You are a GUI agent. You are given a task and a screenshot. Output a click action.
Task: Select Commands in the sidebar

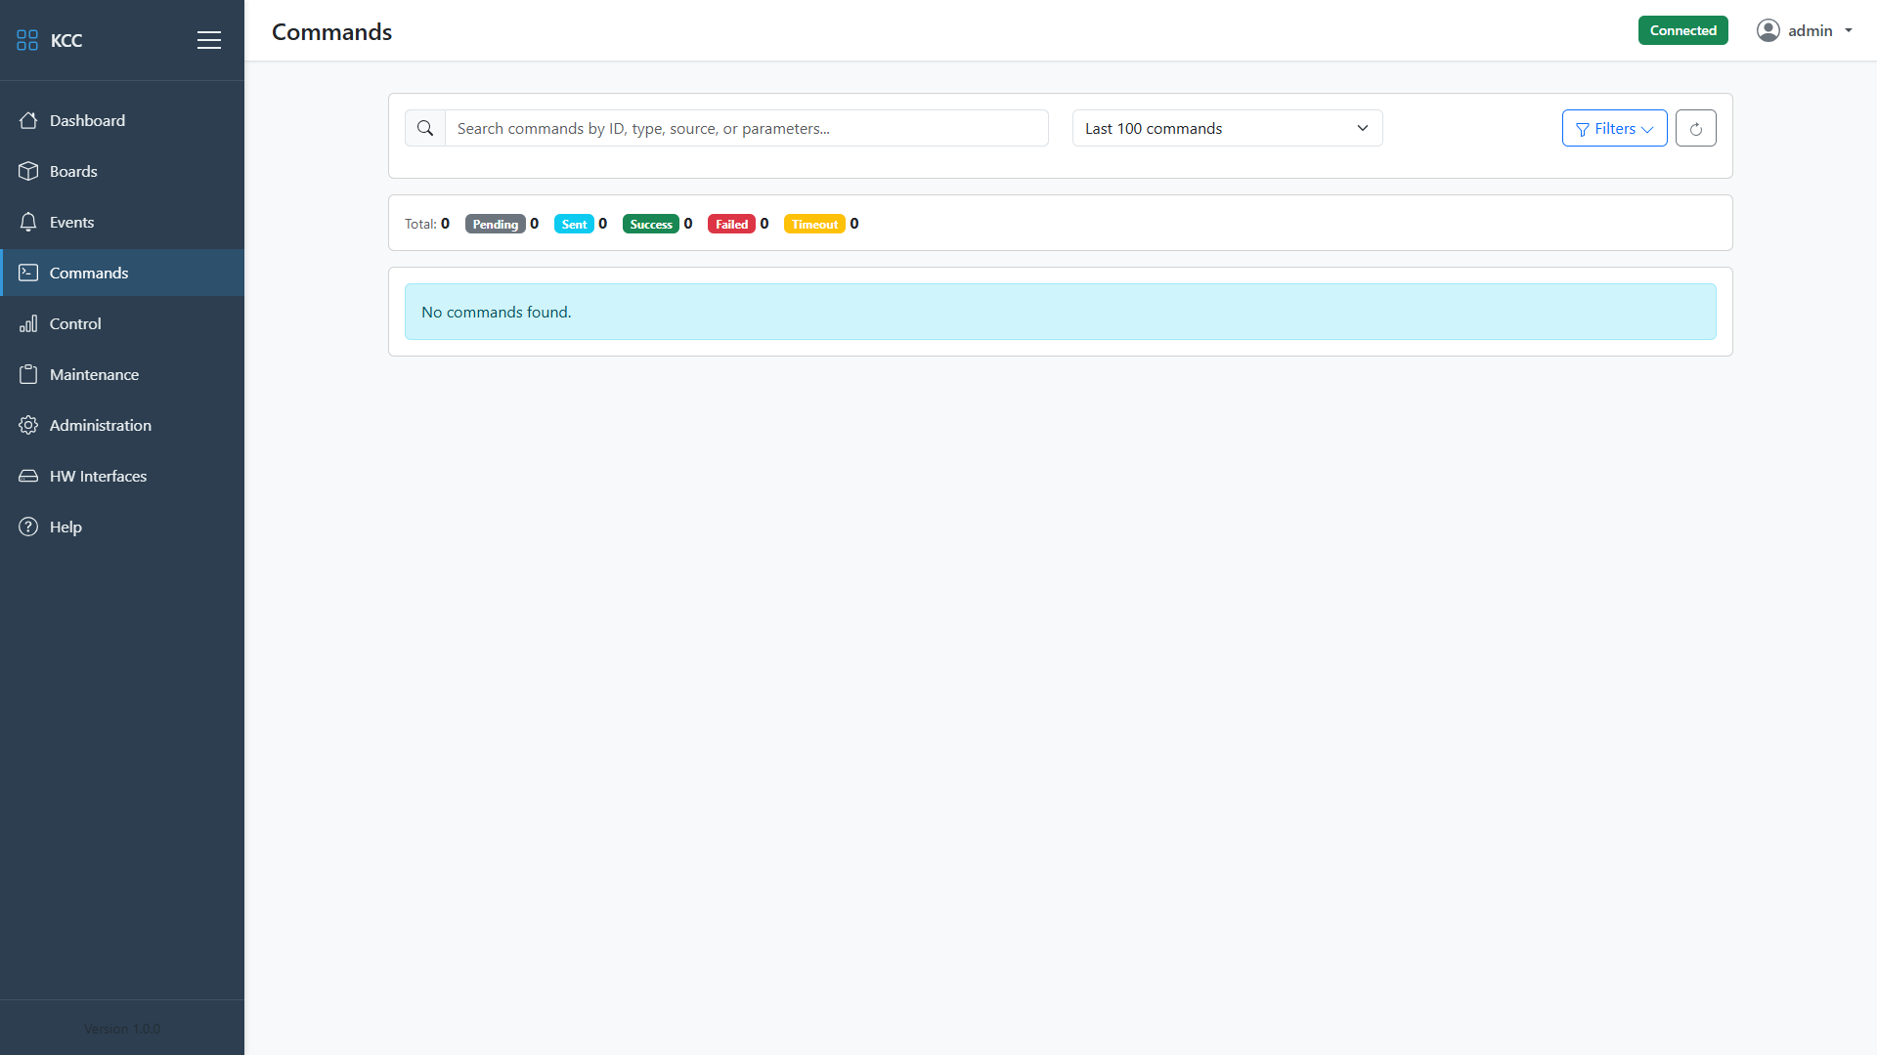tap(89, 273)
